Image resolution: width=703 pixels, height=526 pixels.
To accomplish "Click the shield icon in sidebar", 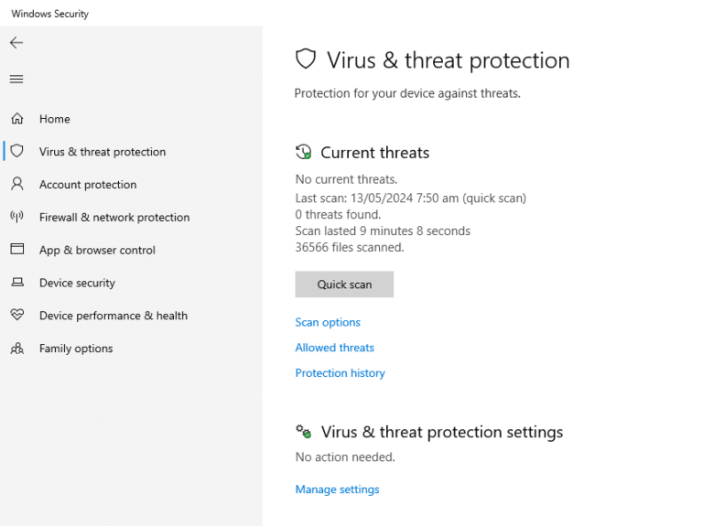I will (x=16, y=152).
